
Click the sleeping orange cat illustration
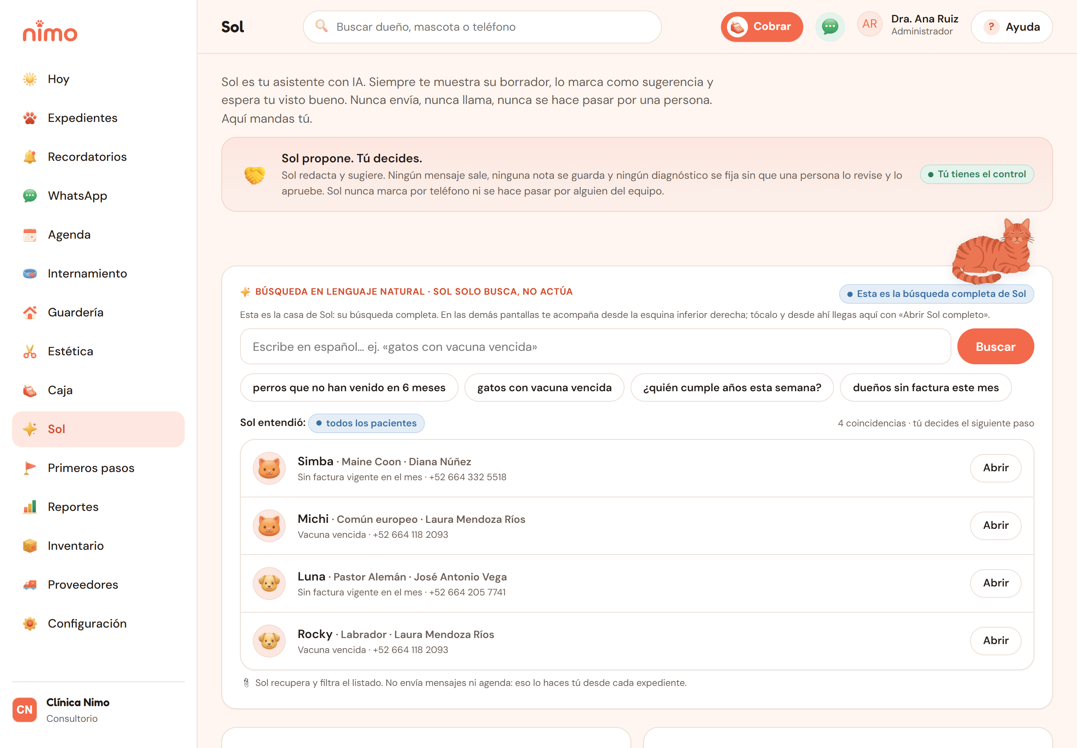click(993, 252)
